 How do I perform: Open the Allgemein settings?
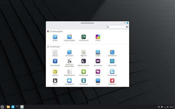click(84, 53)
